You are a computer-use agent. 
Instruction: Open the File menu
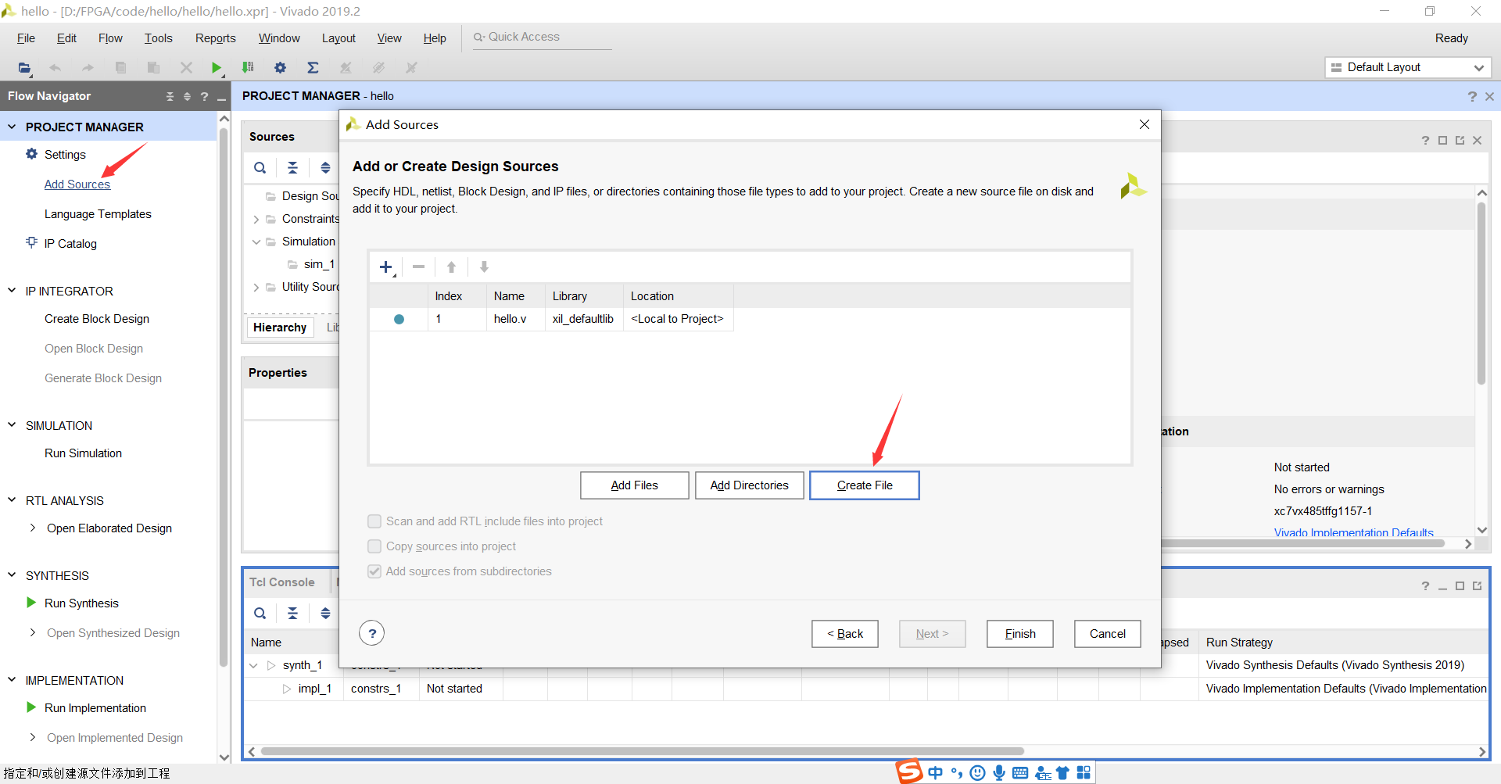(x=26, y=38)
